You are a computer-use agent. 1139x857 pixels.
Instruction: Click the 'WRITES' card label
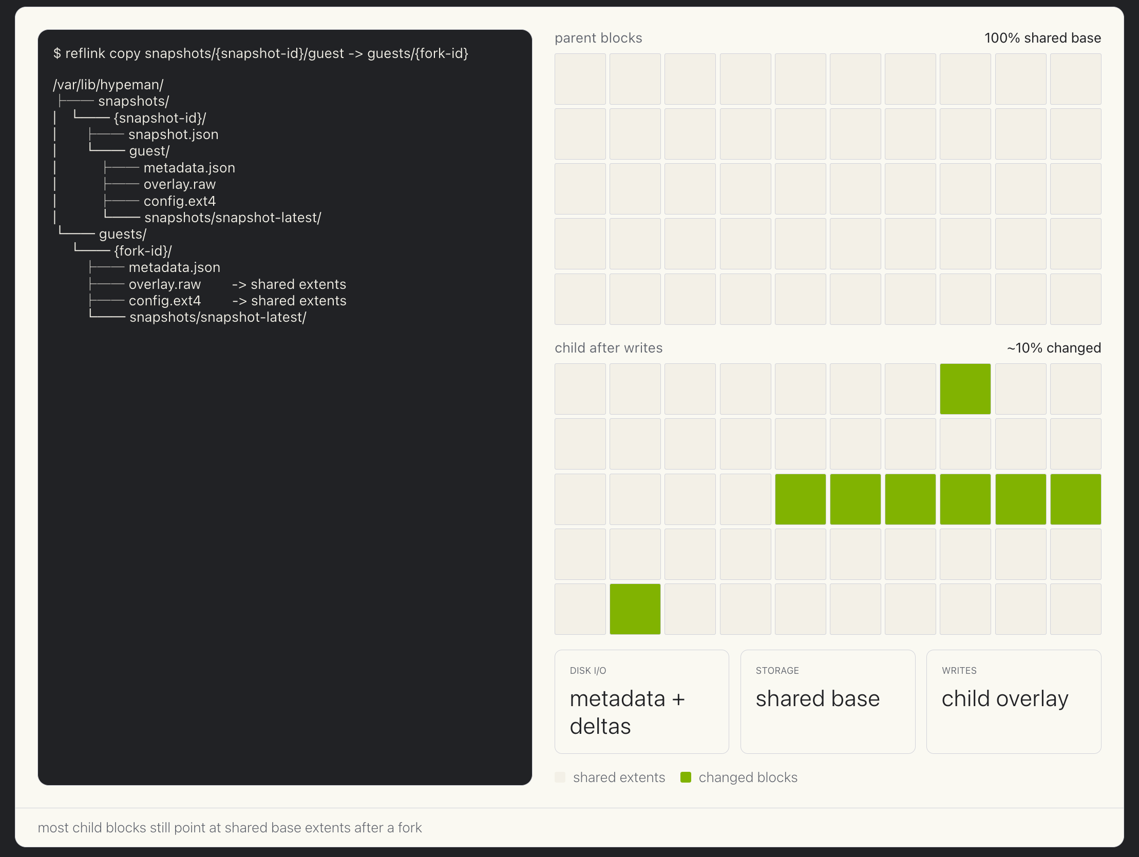(959, 671)
